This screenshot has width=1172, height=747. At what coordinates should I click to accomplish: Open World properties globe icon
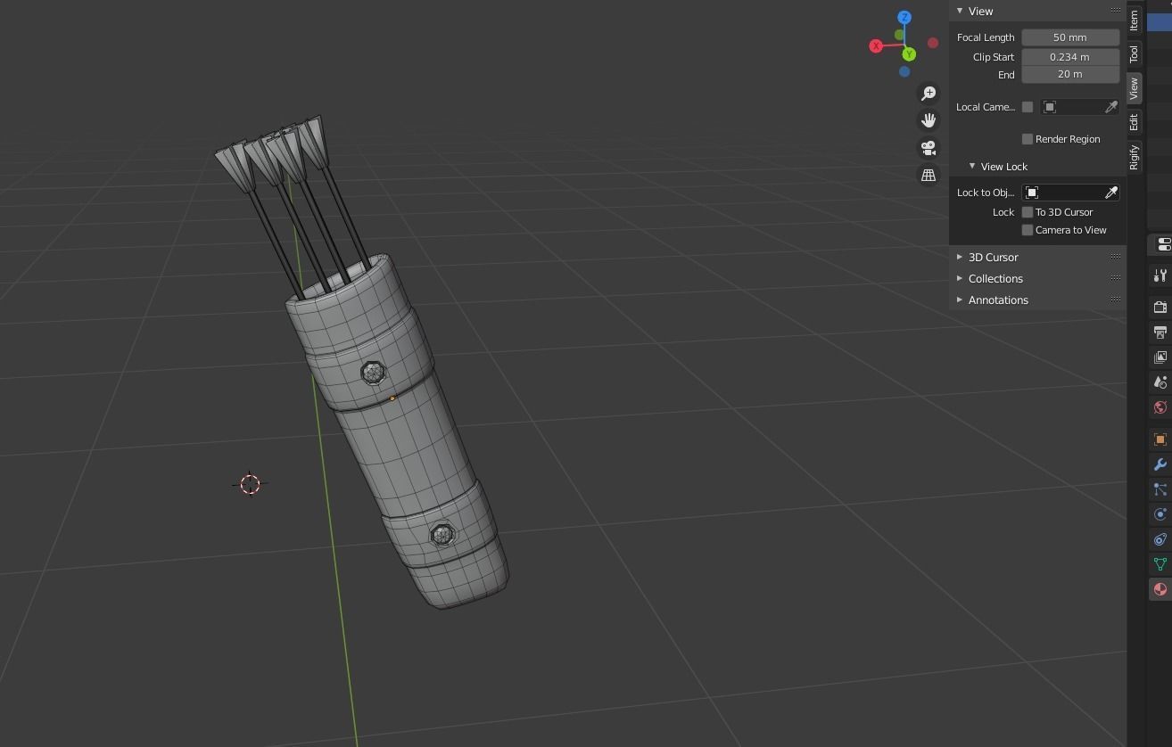1160,407
